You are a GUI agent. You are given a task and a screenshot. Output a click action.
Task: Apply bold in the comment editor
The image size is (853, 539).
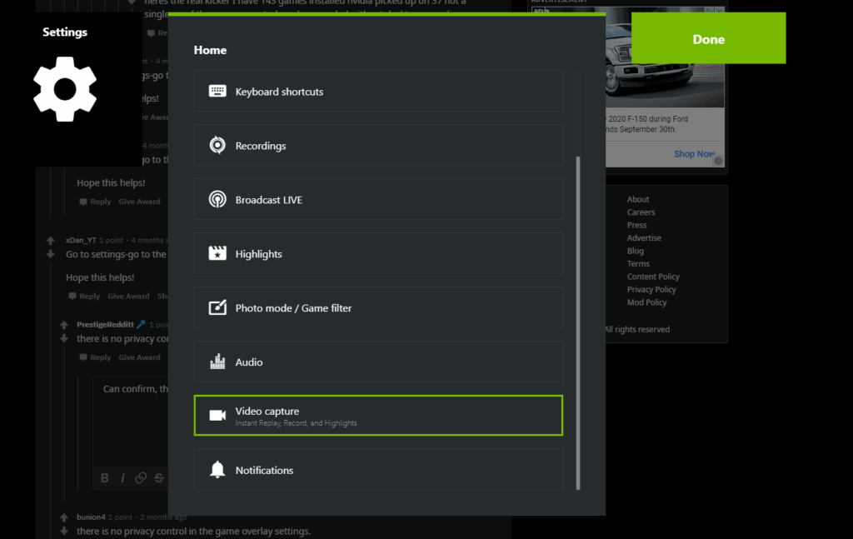pos(104,477)
